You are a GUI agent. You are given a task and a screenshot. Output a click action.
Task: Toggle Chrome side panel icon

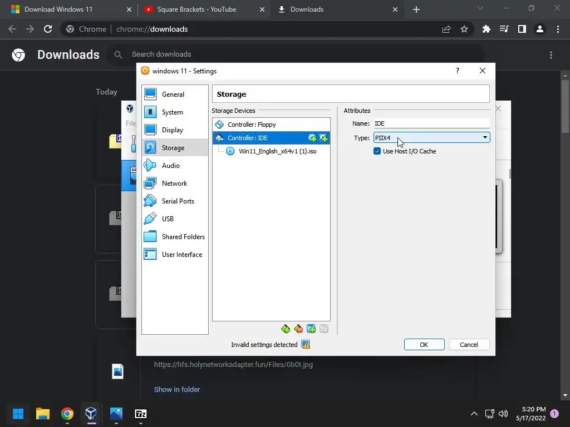(x=522, y=29)
